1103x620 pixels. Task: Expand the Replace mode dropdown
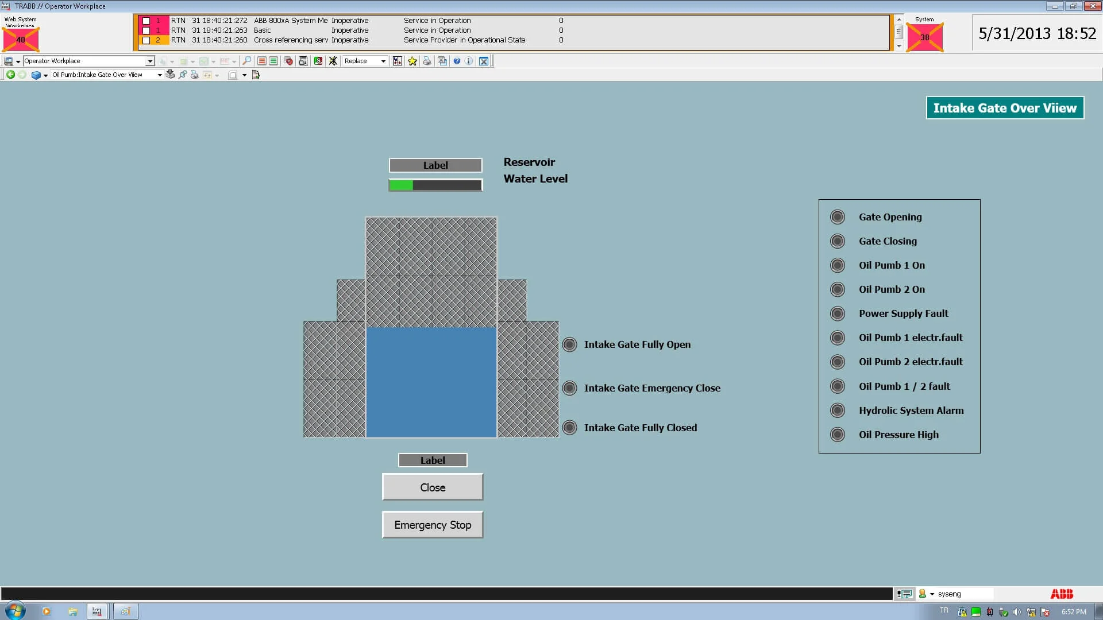click(383, 61)
